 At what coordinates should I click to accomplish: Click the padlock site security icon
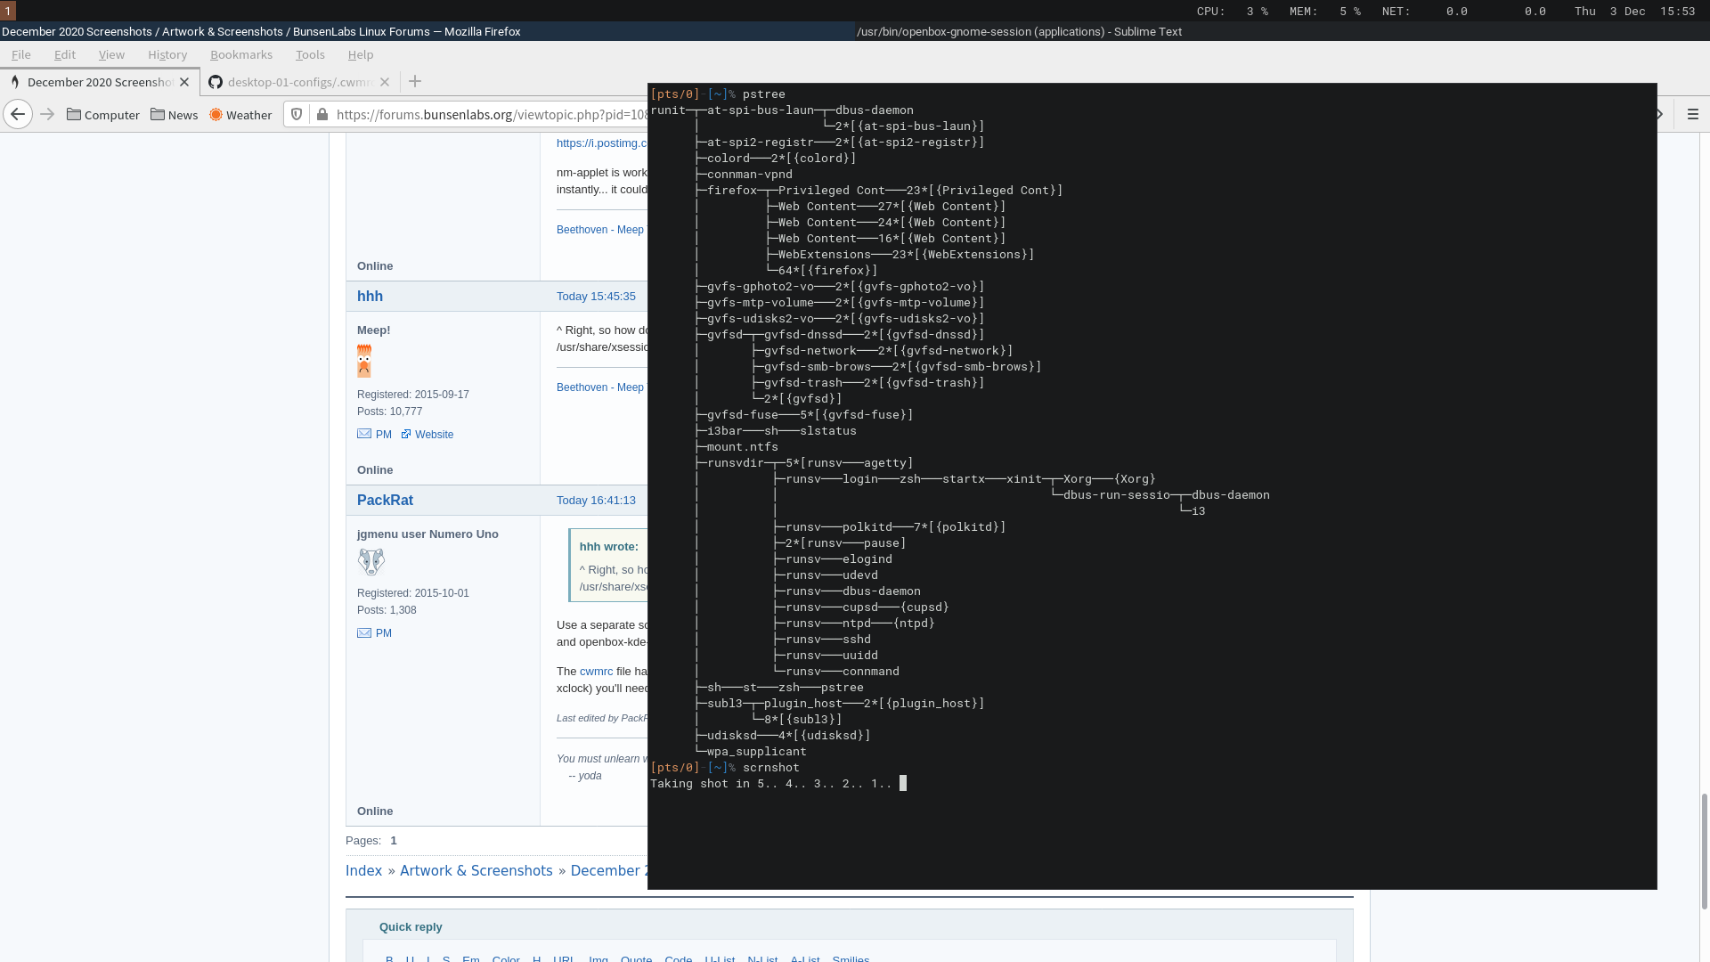[322, 114]
